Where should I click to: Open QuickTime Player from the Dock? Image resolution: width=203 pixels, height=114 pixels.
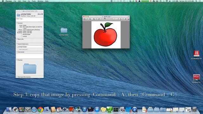click(134, 110)
